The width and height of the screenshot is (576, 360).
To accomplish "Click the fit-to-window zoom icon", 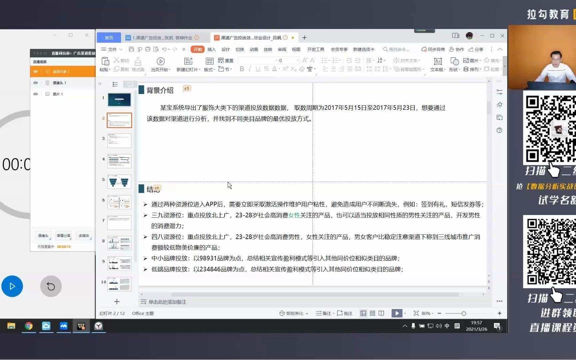I will click(x=416, y=313).
